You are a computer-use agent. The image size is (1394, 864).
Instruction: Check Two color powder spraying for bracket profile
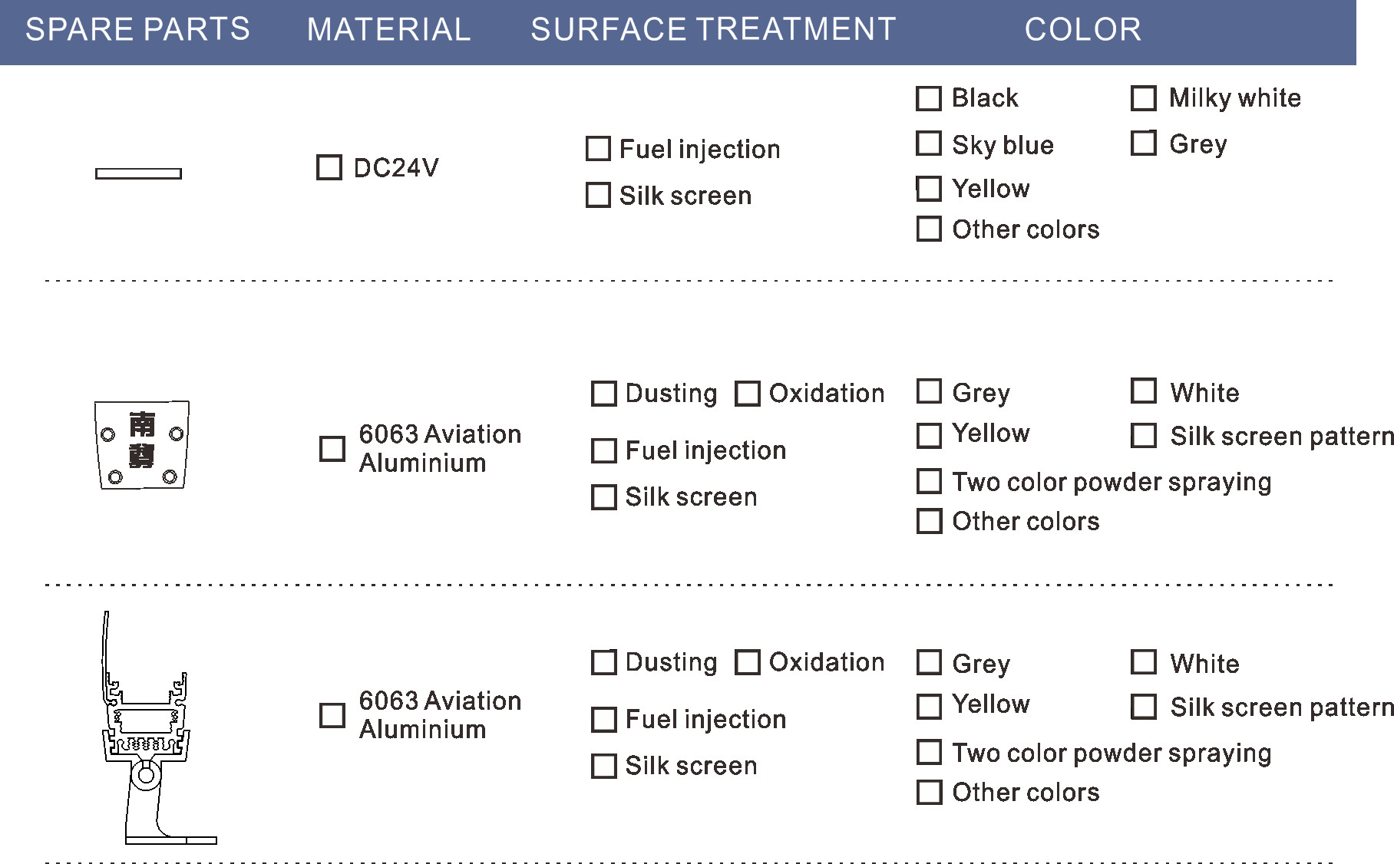(x=929, y=752)
